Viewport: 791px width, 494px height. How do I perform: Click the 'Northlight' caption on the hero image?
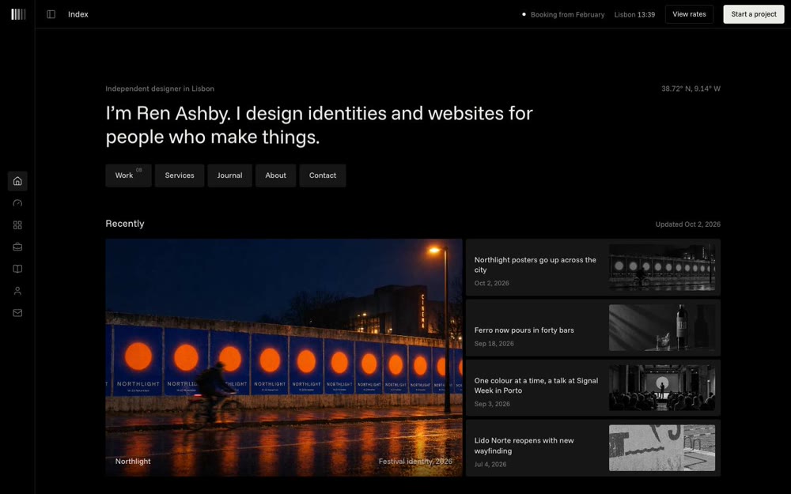point(133,462)
